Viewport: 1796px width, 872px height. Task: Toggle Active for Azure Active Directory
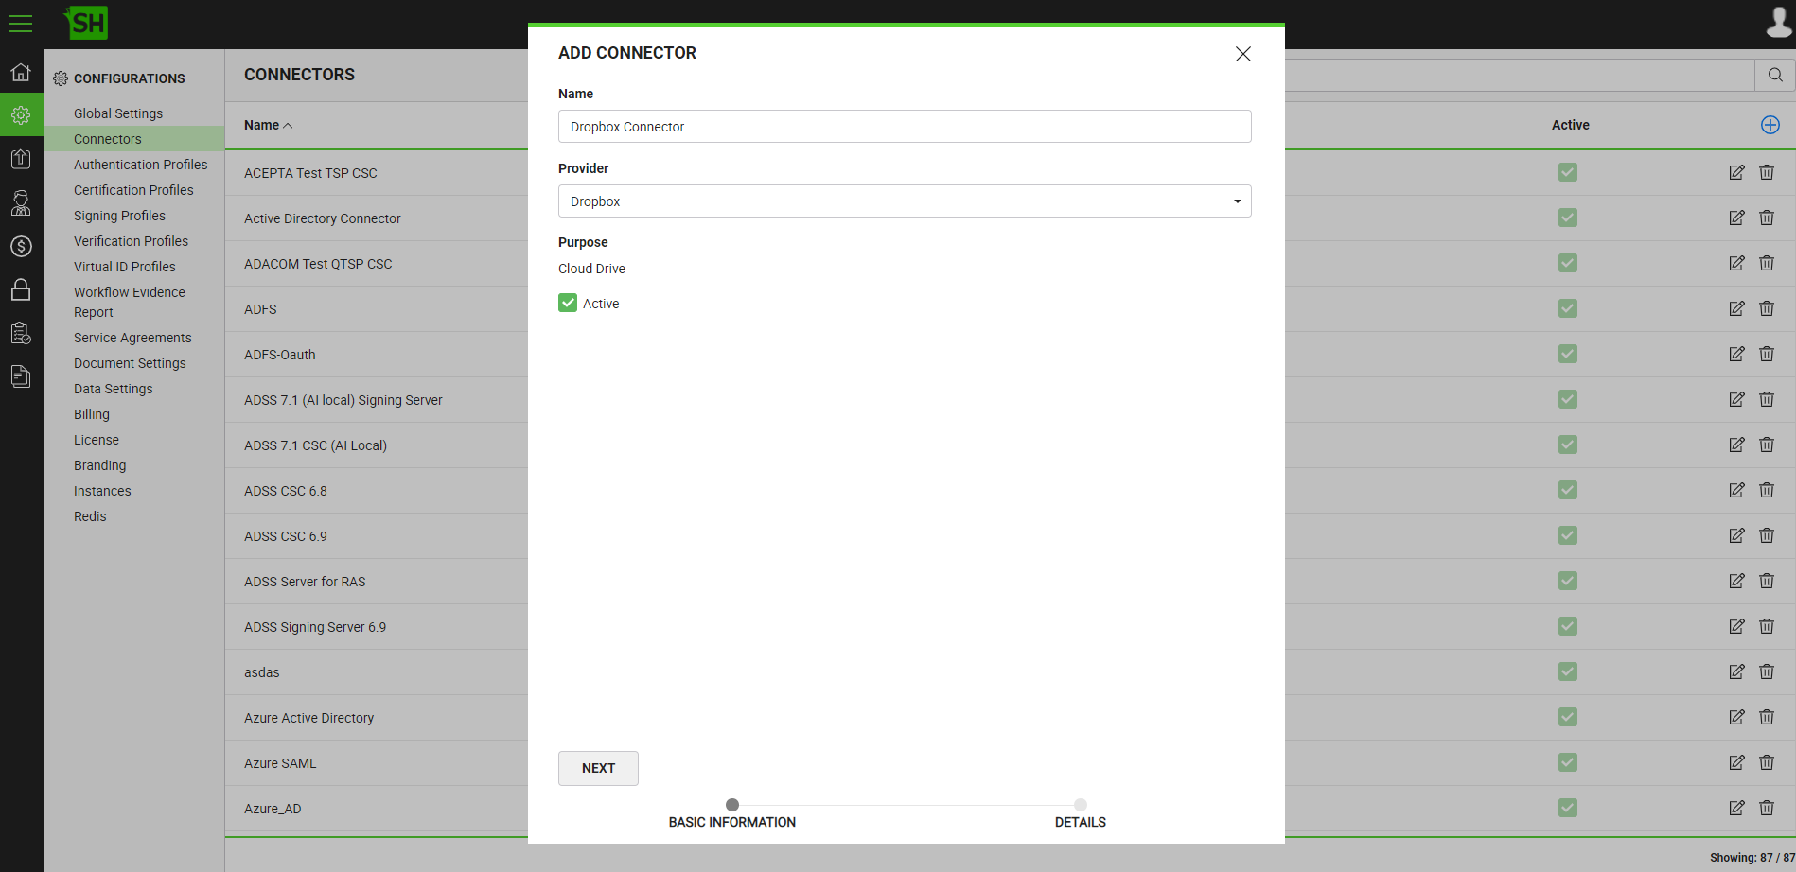(x=1568, y=717)
